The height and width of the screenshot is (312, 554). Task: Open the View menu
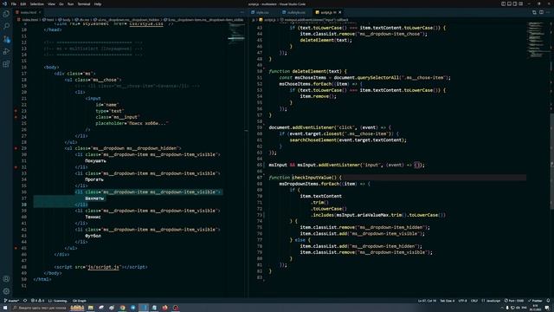pyautogui.click(x=52, y=3)
